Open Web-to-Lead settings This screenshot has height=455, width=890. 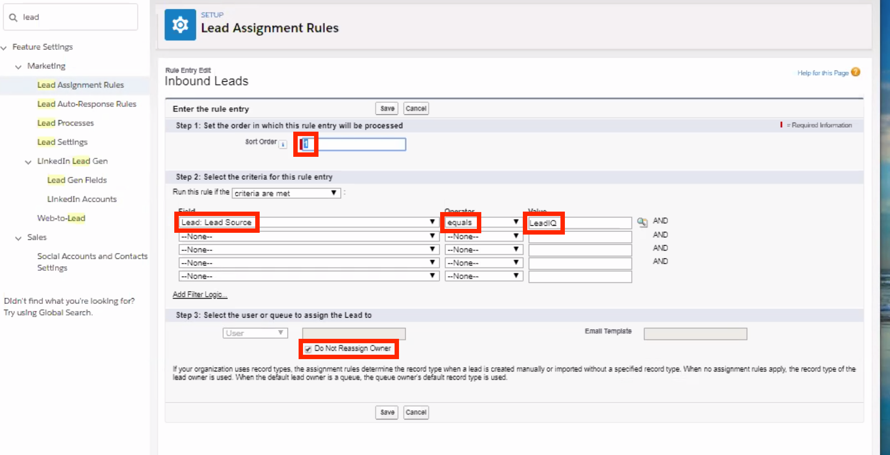(x=61, y=218)
